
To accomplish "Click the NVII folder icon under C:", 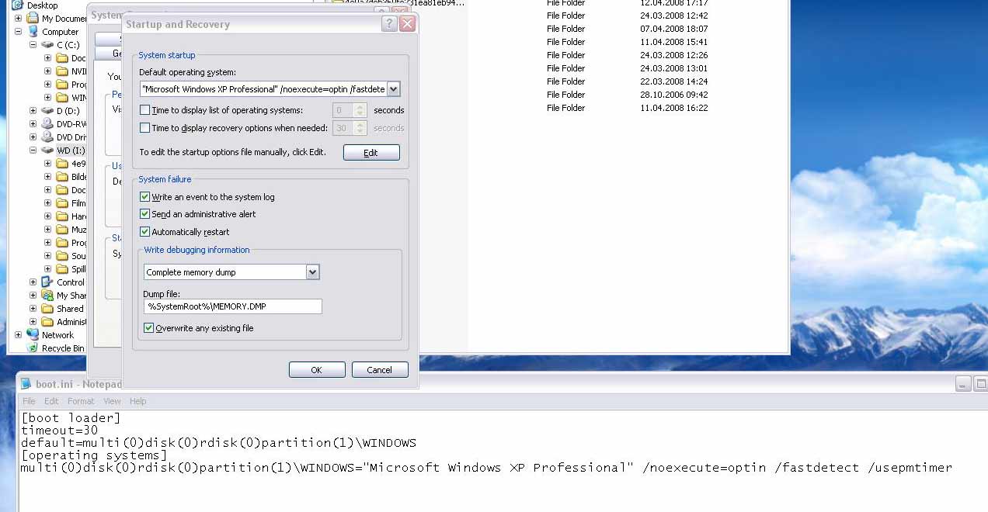I will click(x=62, y=71).
